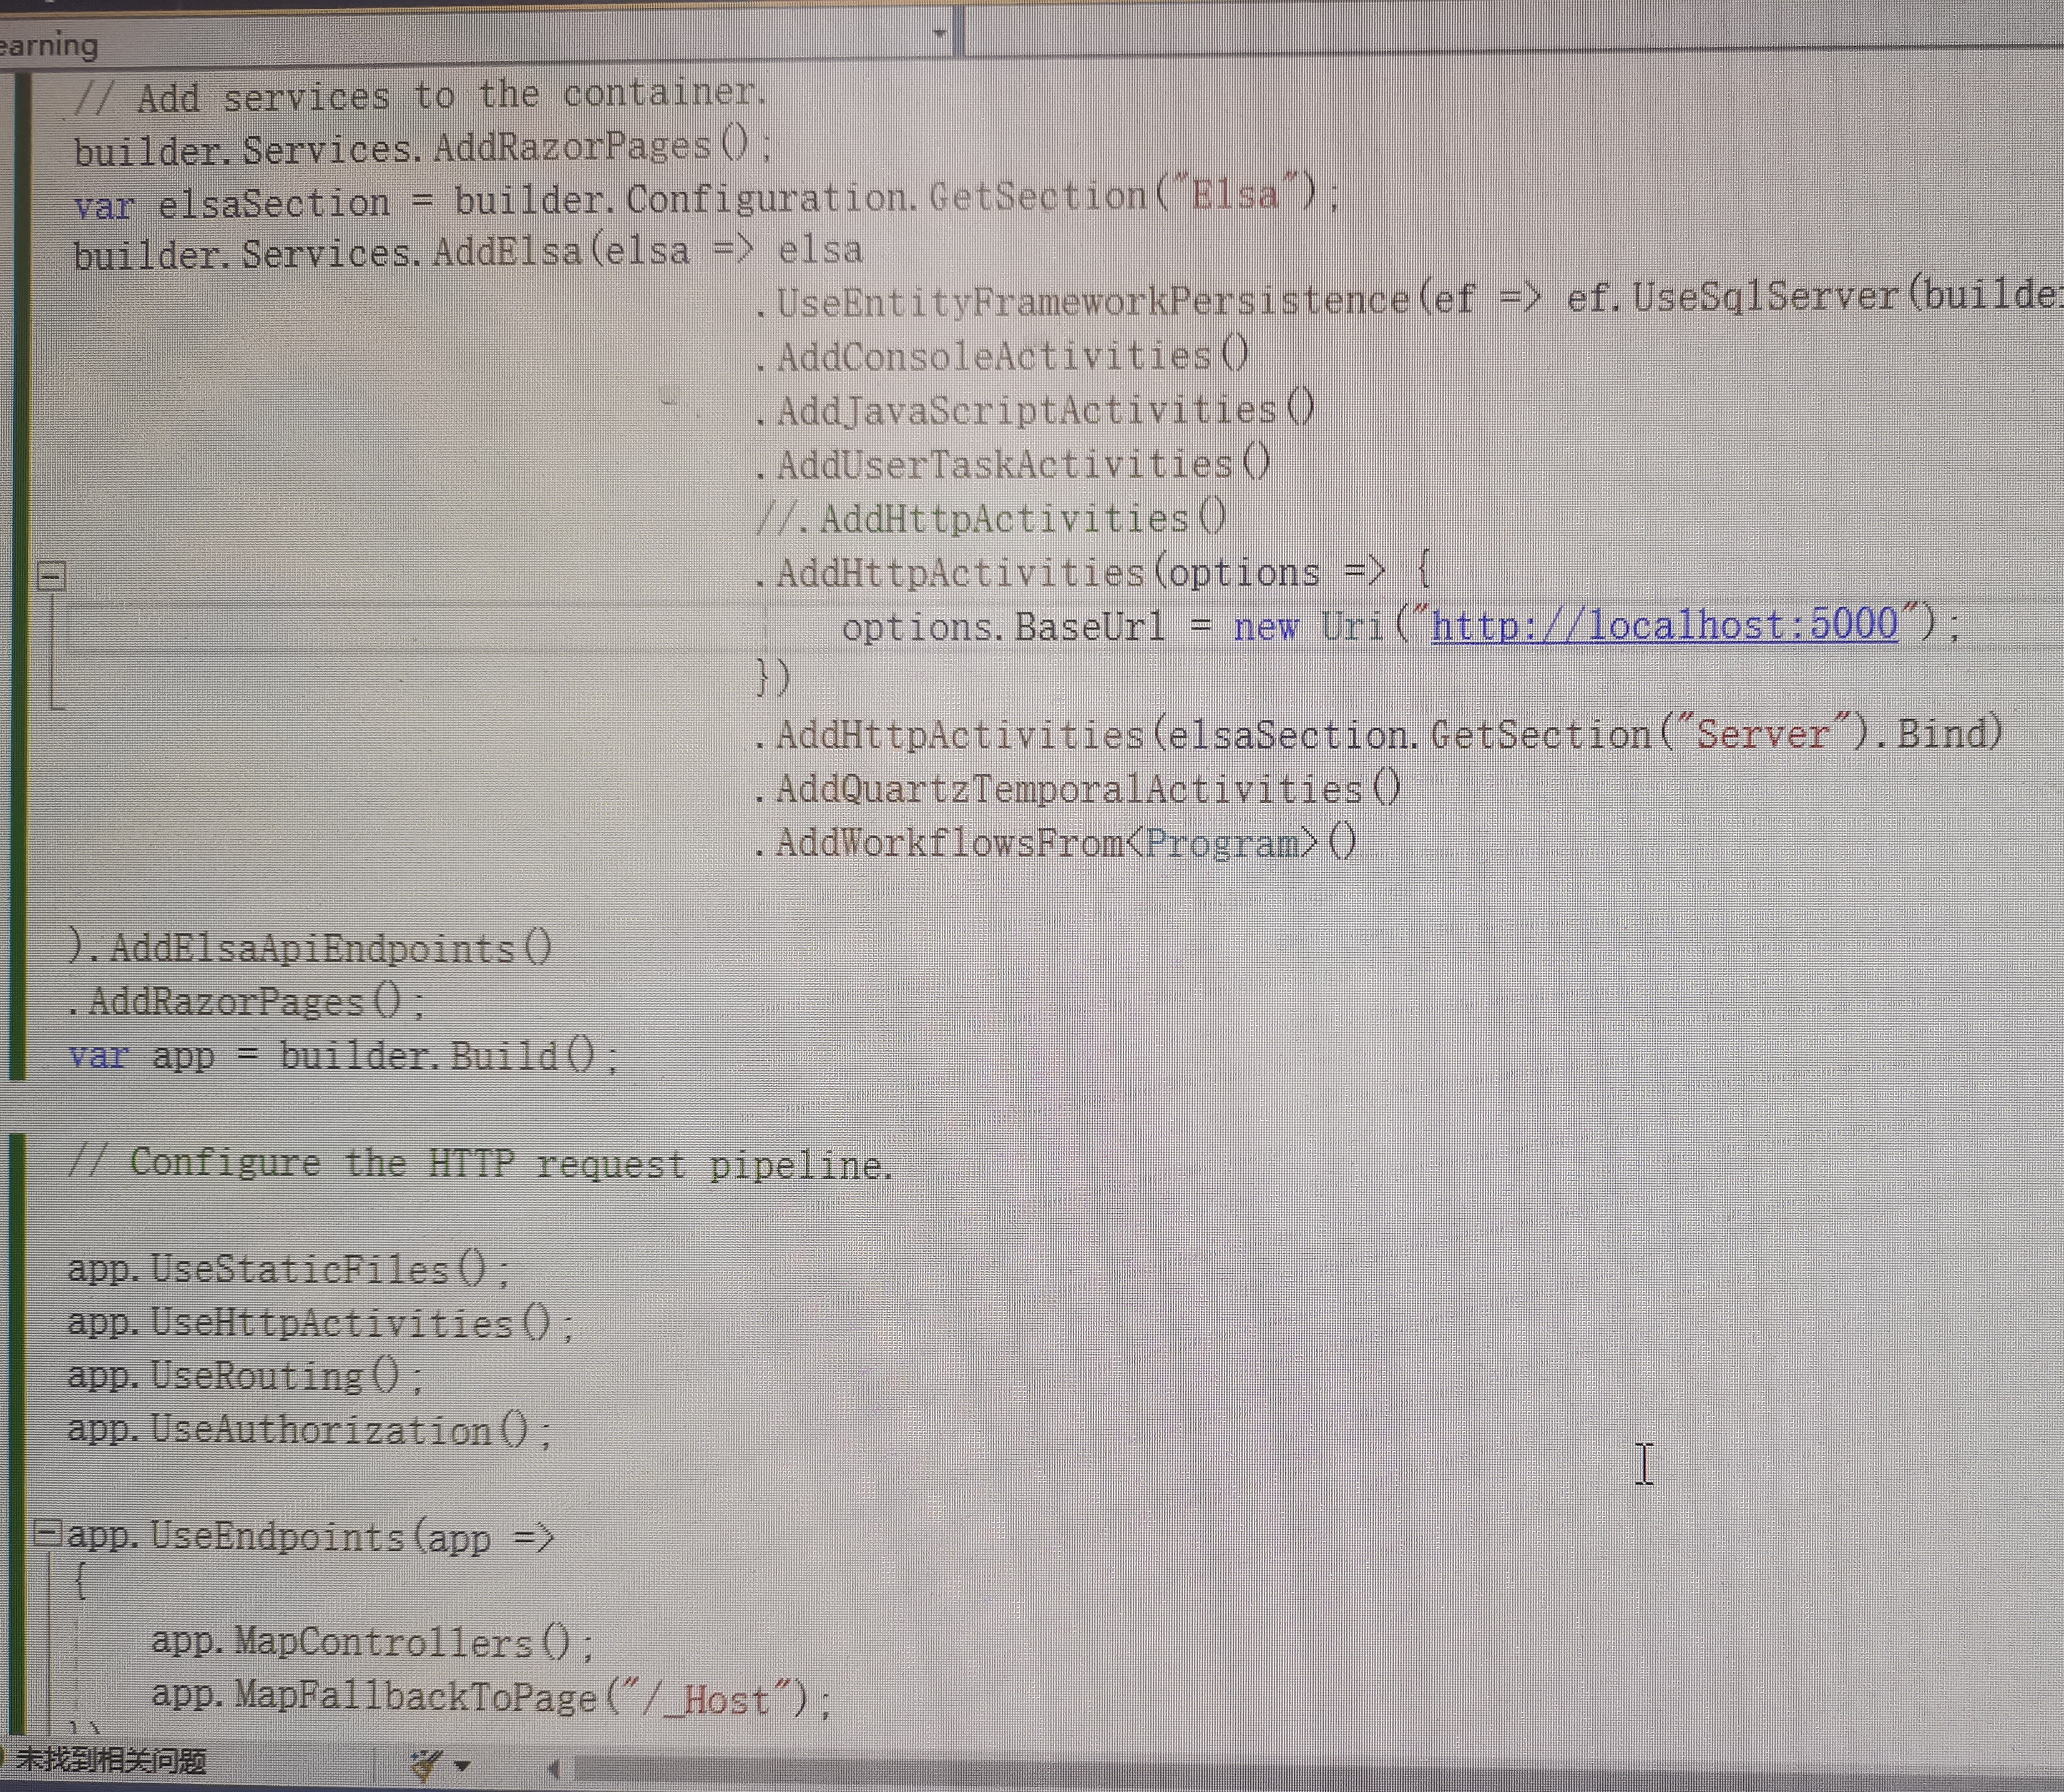Click the 未找到相关问题 status indicator
Image resolution: width=2064 pixels, height=1792 pixels.
pyautogui.click(x=110, y=1760)
